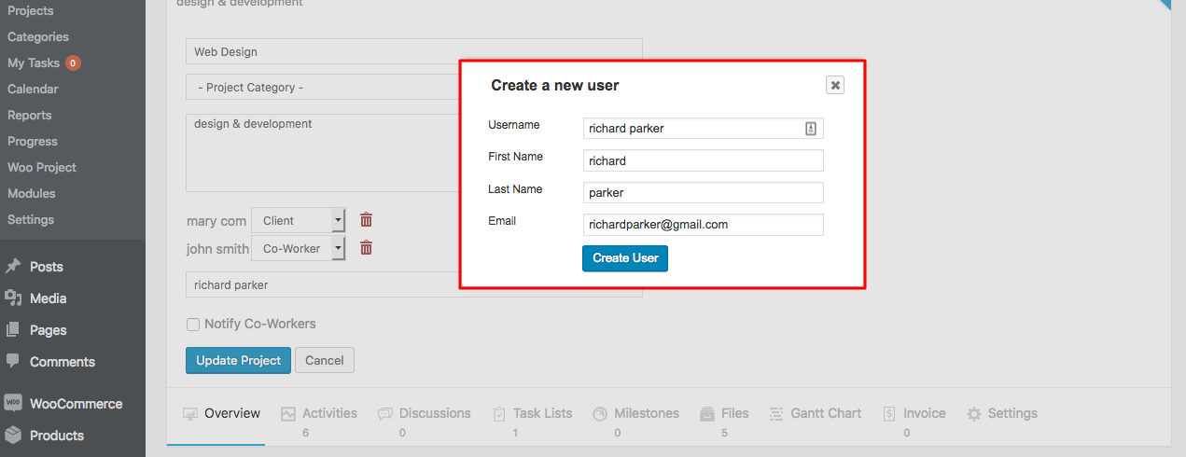This screenshot has height=457, width=1186.
Task: Click the Cancel button
Action: click(x=325, y=360)
